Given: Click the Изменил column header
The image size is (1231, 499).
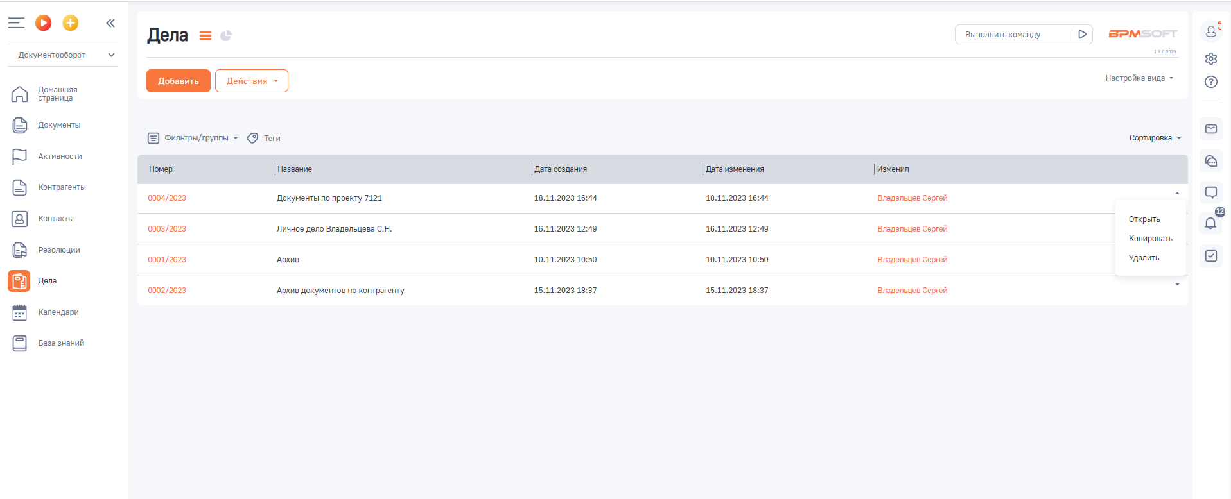Looking at the screenshot, I should point(893,169).
